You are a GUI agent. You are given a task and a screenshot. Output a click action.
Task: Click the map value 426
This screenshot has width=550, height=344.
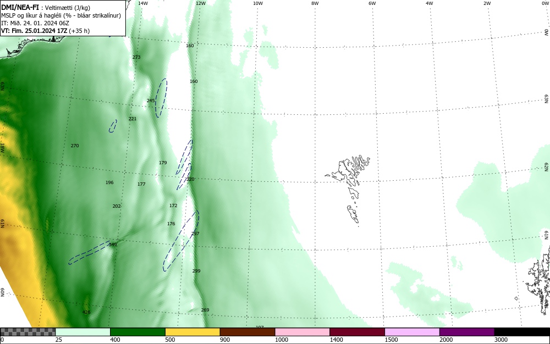tap(86, 312)
